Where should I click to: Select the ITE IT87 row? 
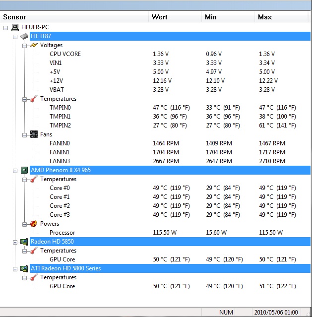tap(170, 36)
